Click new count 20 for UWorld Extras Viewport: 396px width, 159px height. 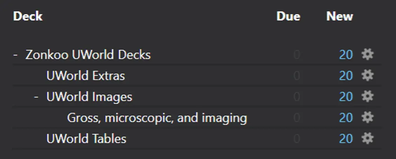point(346,75)
